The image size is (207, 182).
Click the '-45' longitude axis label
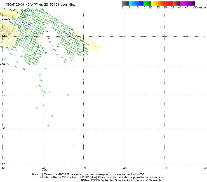pos(3,168)
